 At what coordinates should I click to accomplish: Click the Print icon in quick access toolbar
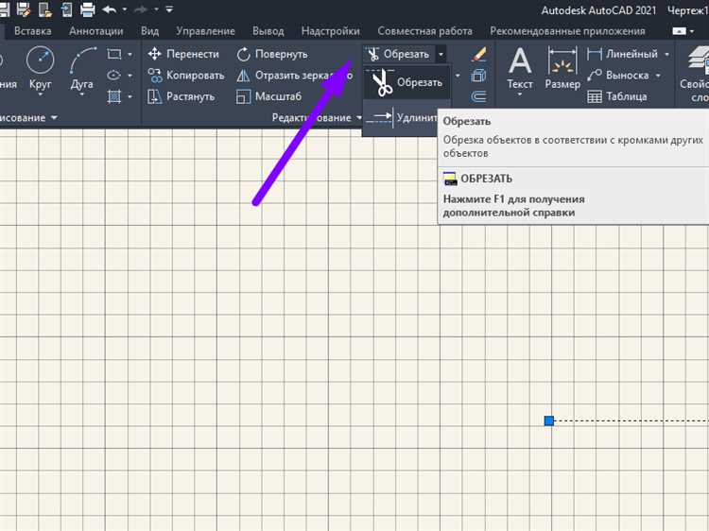click(x=87, y=10)
